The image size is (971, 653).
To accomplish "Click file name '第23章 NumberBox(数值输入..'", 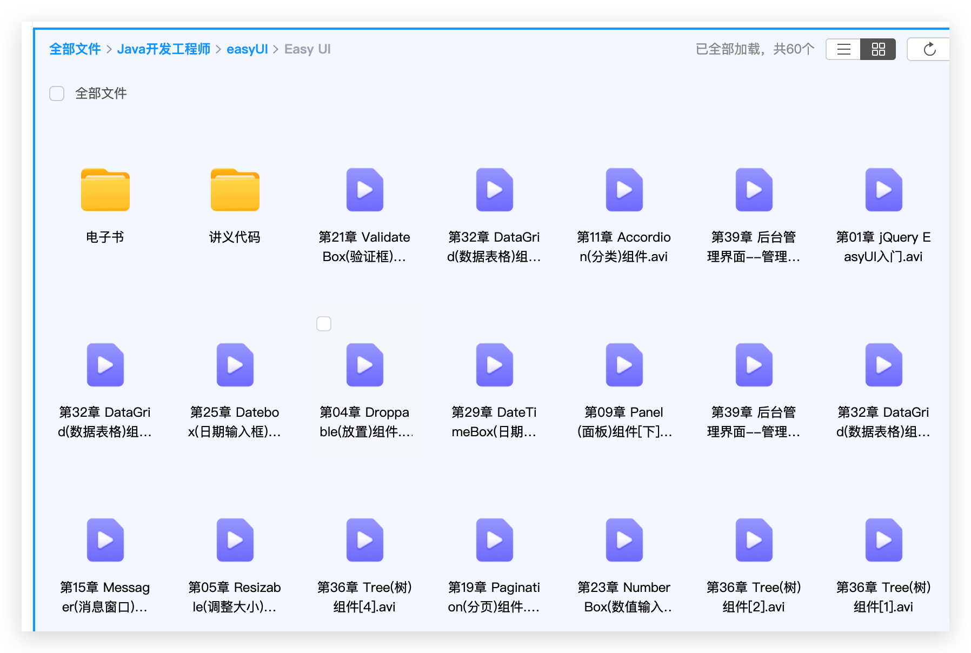I will (624, 597).
